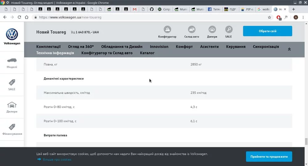The image size is (308, 166).
Task: View site security lock info
Action: tap(35, 17)
